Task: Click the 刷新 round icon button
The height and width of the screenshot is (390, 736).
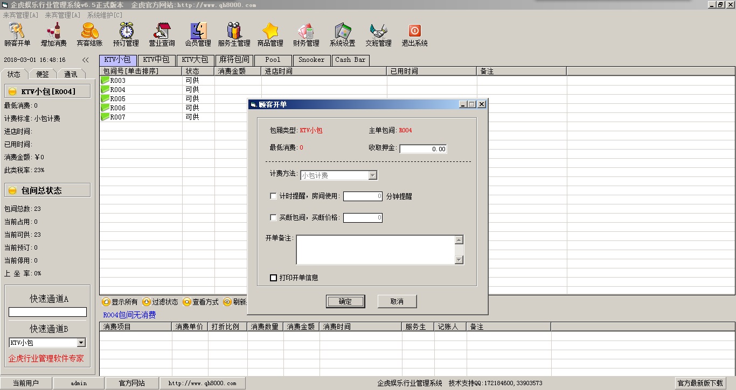Action: pos(227,302)
